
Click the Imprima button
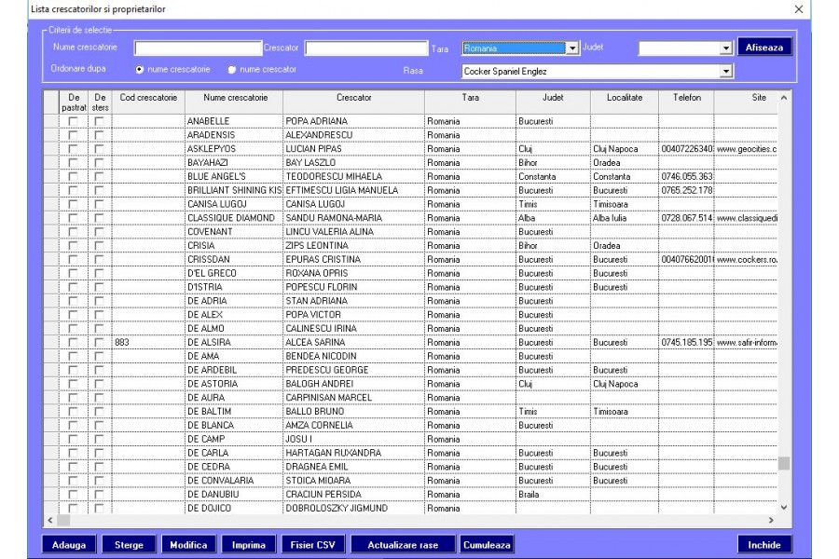pyautogui.click(x=249, y=544)
